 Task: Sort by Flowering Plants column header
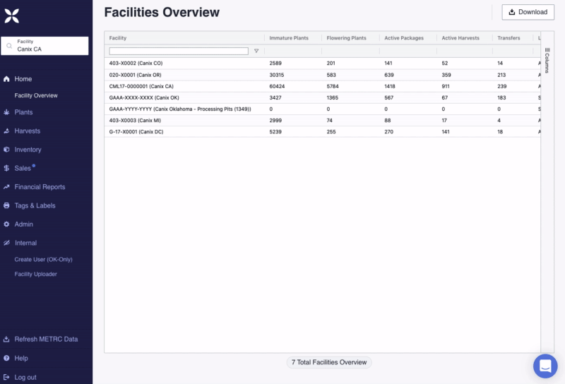(x=346, y=38)
